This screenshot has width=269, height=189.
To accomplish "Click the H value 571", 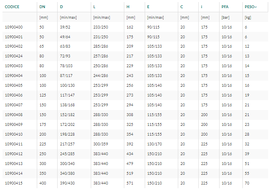I will click(130, 183).
